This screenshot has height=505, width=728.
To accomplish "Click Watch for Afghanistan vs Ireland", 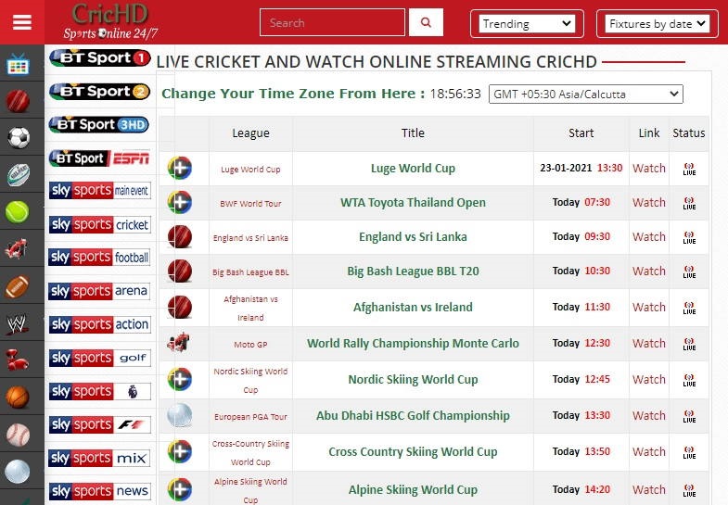I will pos(648,307).
